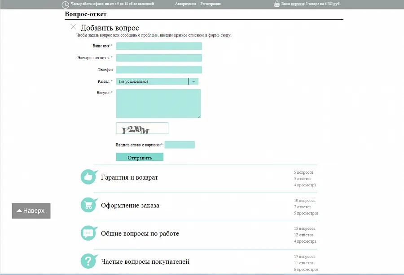
Task: Open the Раздел dropdown (не установлено)
Action: pyautogui.click(x=157, y=82)
